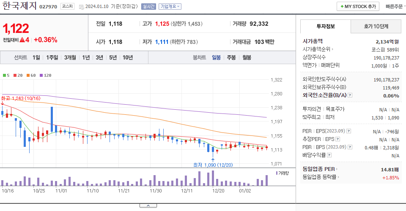
Task: Click the stock code 027970
Action: click(48, 6)
